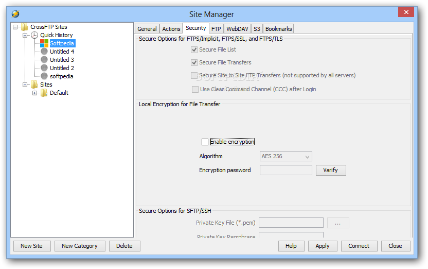Click the Private Key Passphrase field
This screenshot has width=428, height=269.
291,235
